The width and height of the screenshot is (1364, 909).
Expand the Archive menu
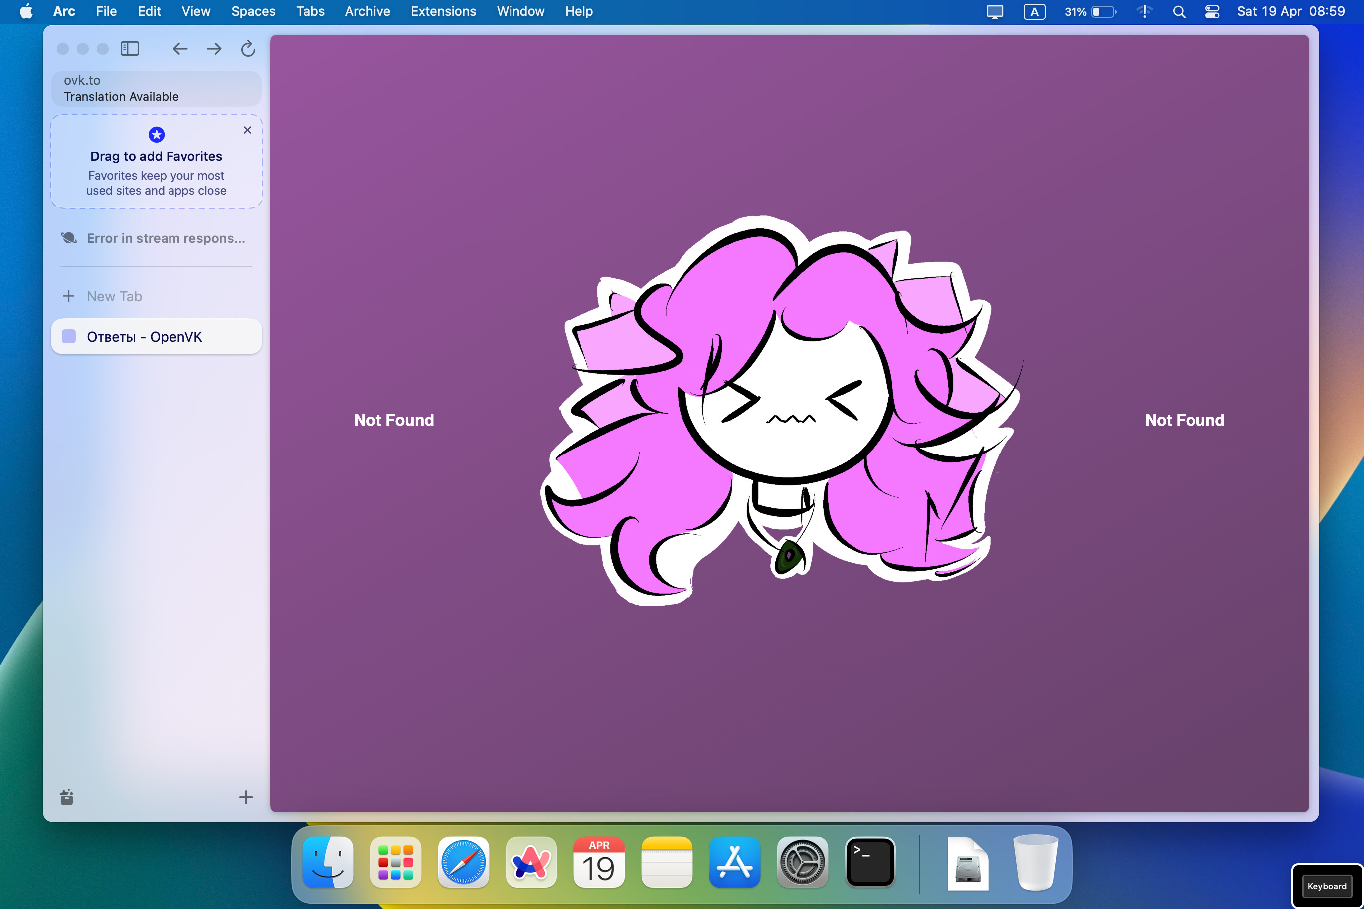pyautogui.click(x=367, y=11)
